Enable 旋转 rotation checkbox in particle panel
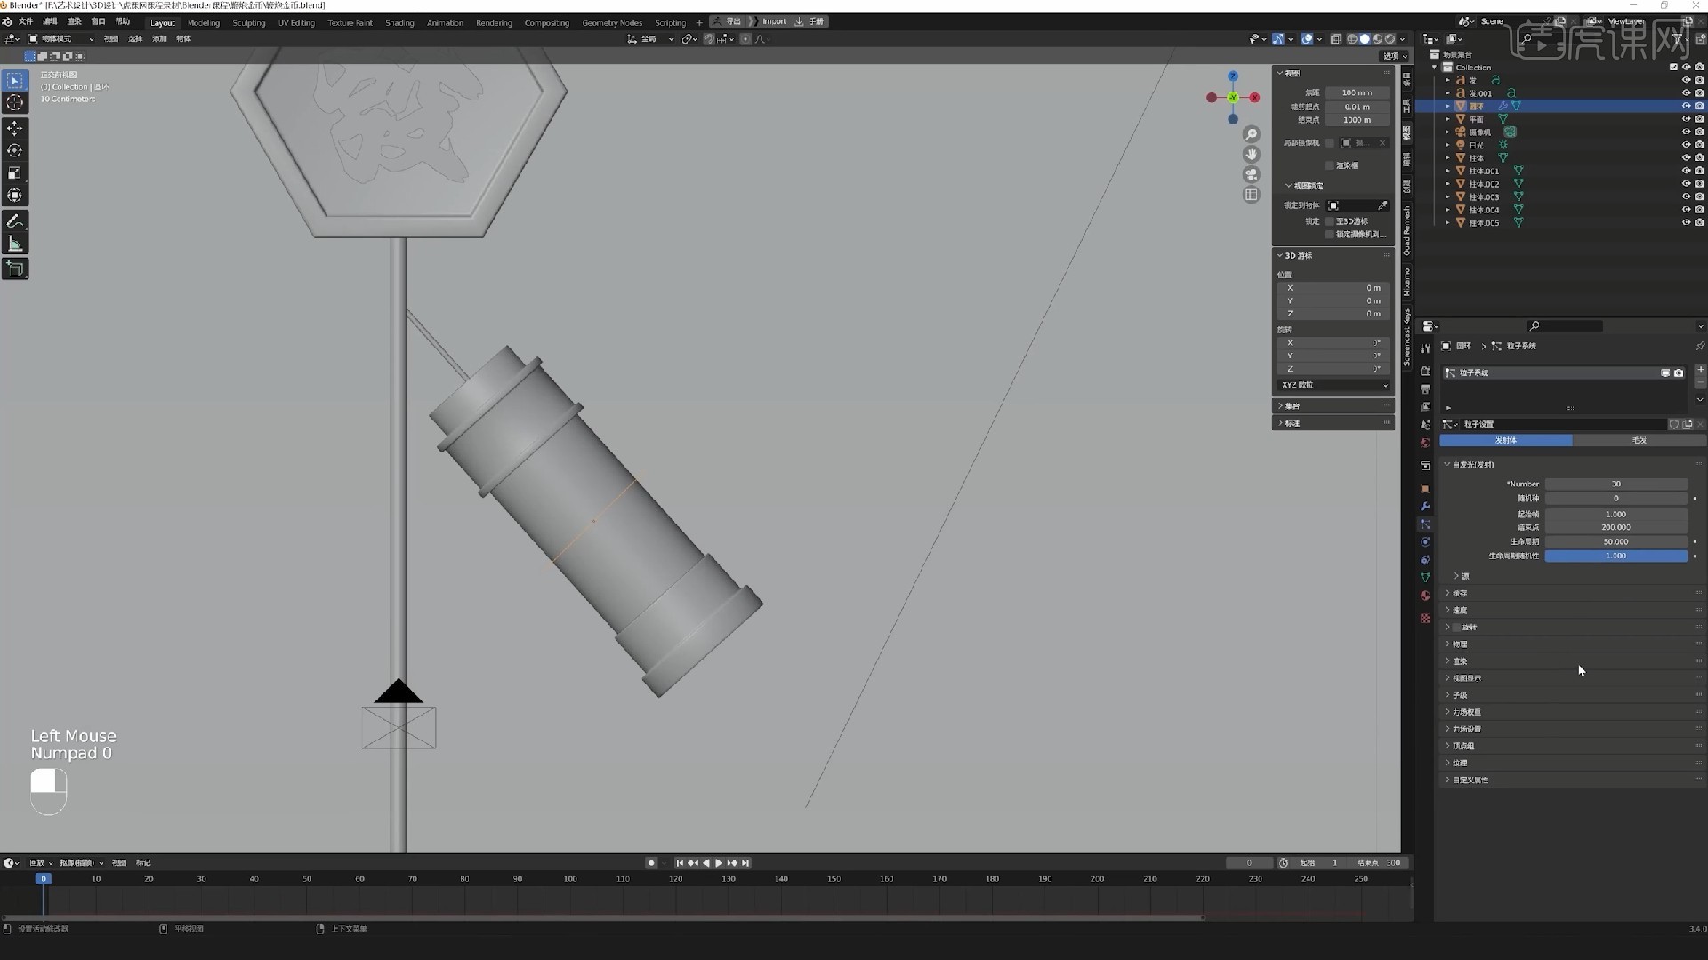The image size is (1708, 960). click(1456, 628)
